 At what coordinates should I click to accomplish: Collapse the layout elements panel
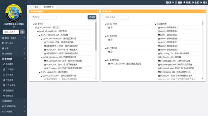coord(205,11)
